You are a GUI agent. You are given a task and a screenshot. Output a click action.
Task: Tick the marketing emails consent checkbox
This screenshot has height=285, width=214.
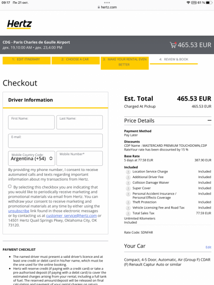[10, 186]
